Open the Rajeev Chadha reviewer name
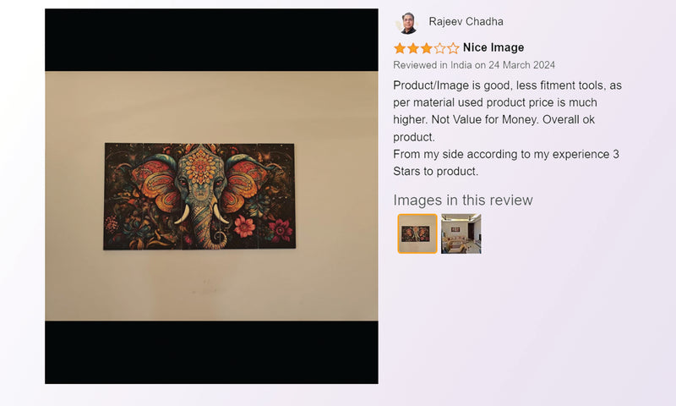The height and width of the screenshot is (406, 676). (x=466, y=22)
